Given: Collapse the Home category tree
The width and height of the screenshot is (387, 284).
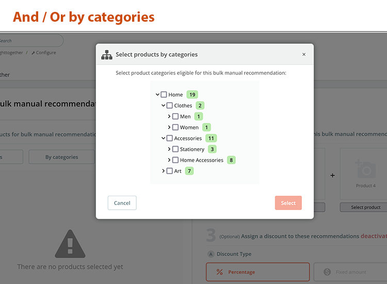Looking at the screenshot, I should click(157, 94).
